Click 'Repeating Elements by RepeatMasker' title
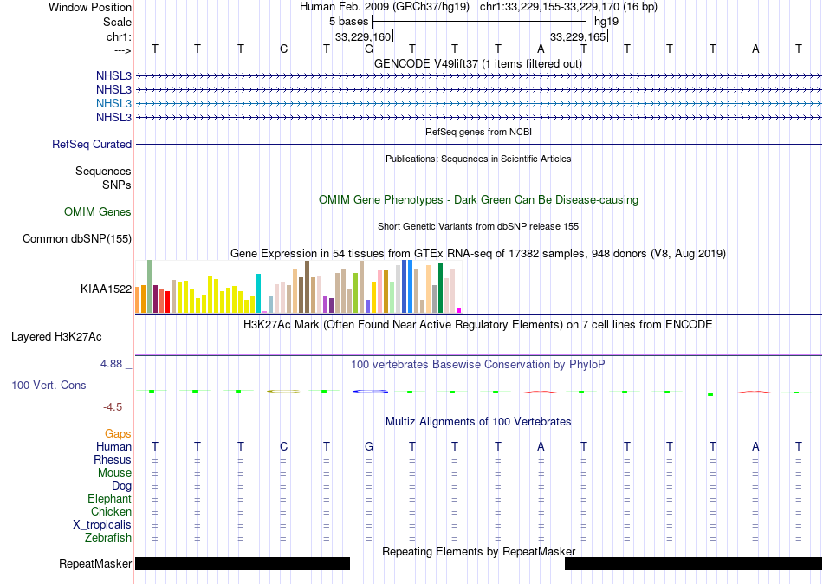The image size is (823, 584). pyautogui.click(x=478, y=551)
